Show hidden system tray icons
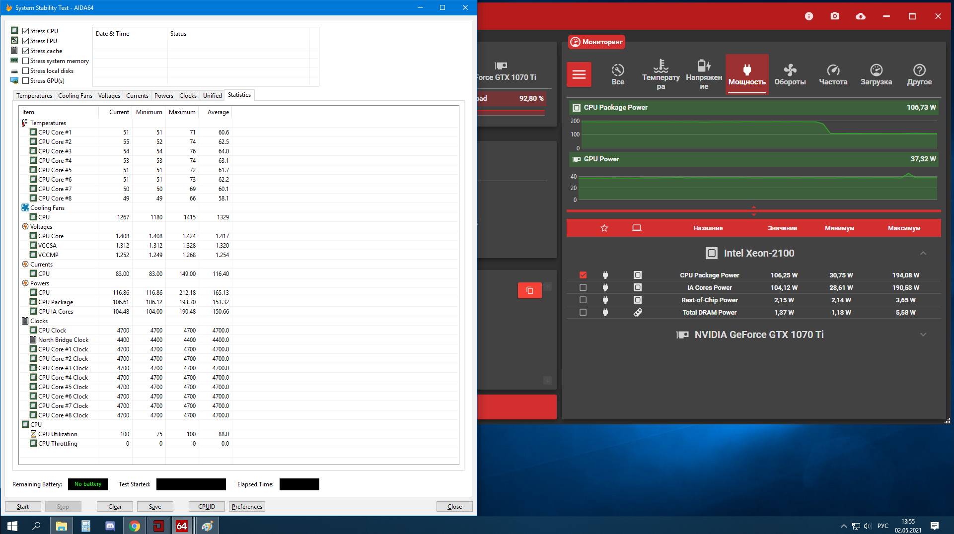The width and height of the screenshot is (954, 534). pyautogui.click(x=844, y=526)
